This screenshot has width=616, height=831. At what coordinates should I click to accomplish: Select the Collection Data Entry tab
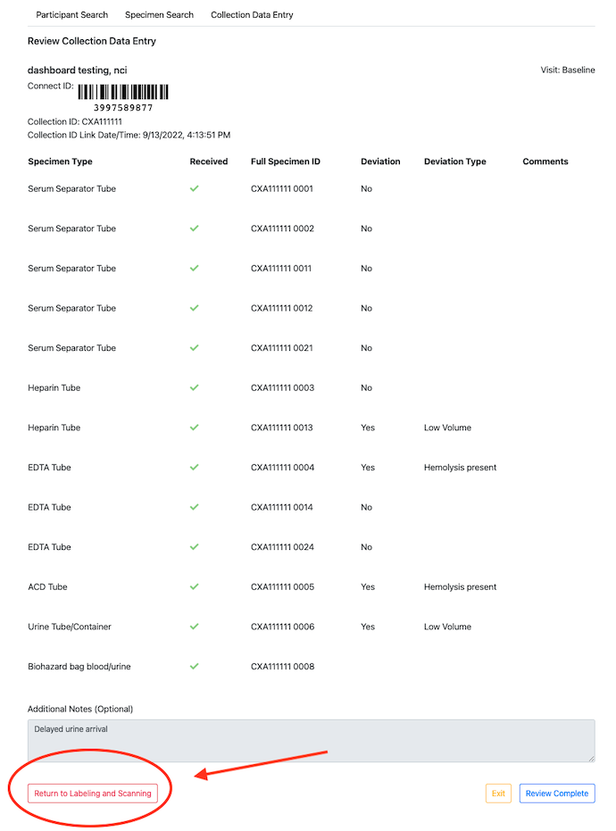point(252,14)
